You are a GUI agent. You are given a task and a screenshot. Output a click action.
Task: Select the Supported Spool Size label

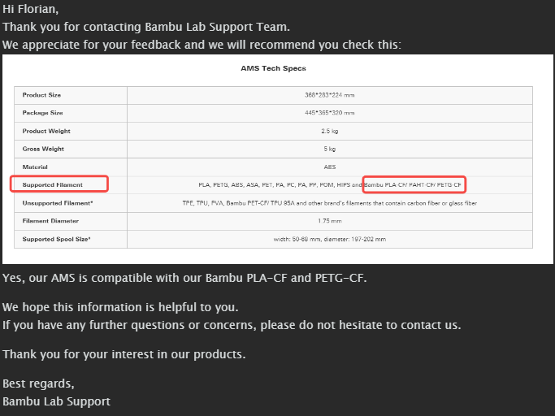56,239
